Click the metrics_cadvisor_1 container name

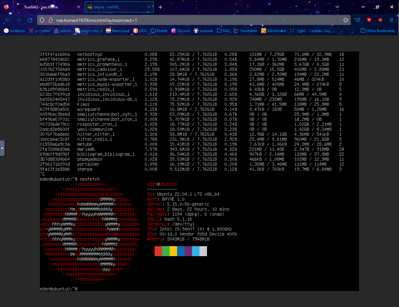[x=100, y=69]
